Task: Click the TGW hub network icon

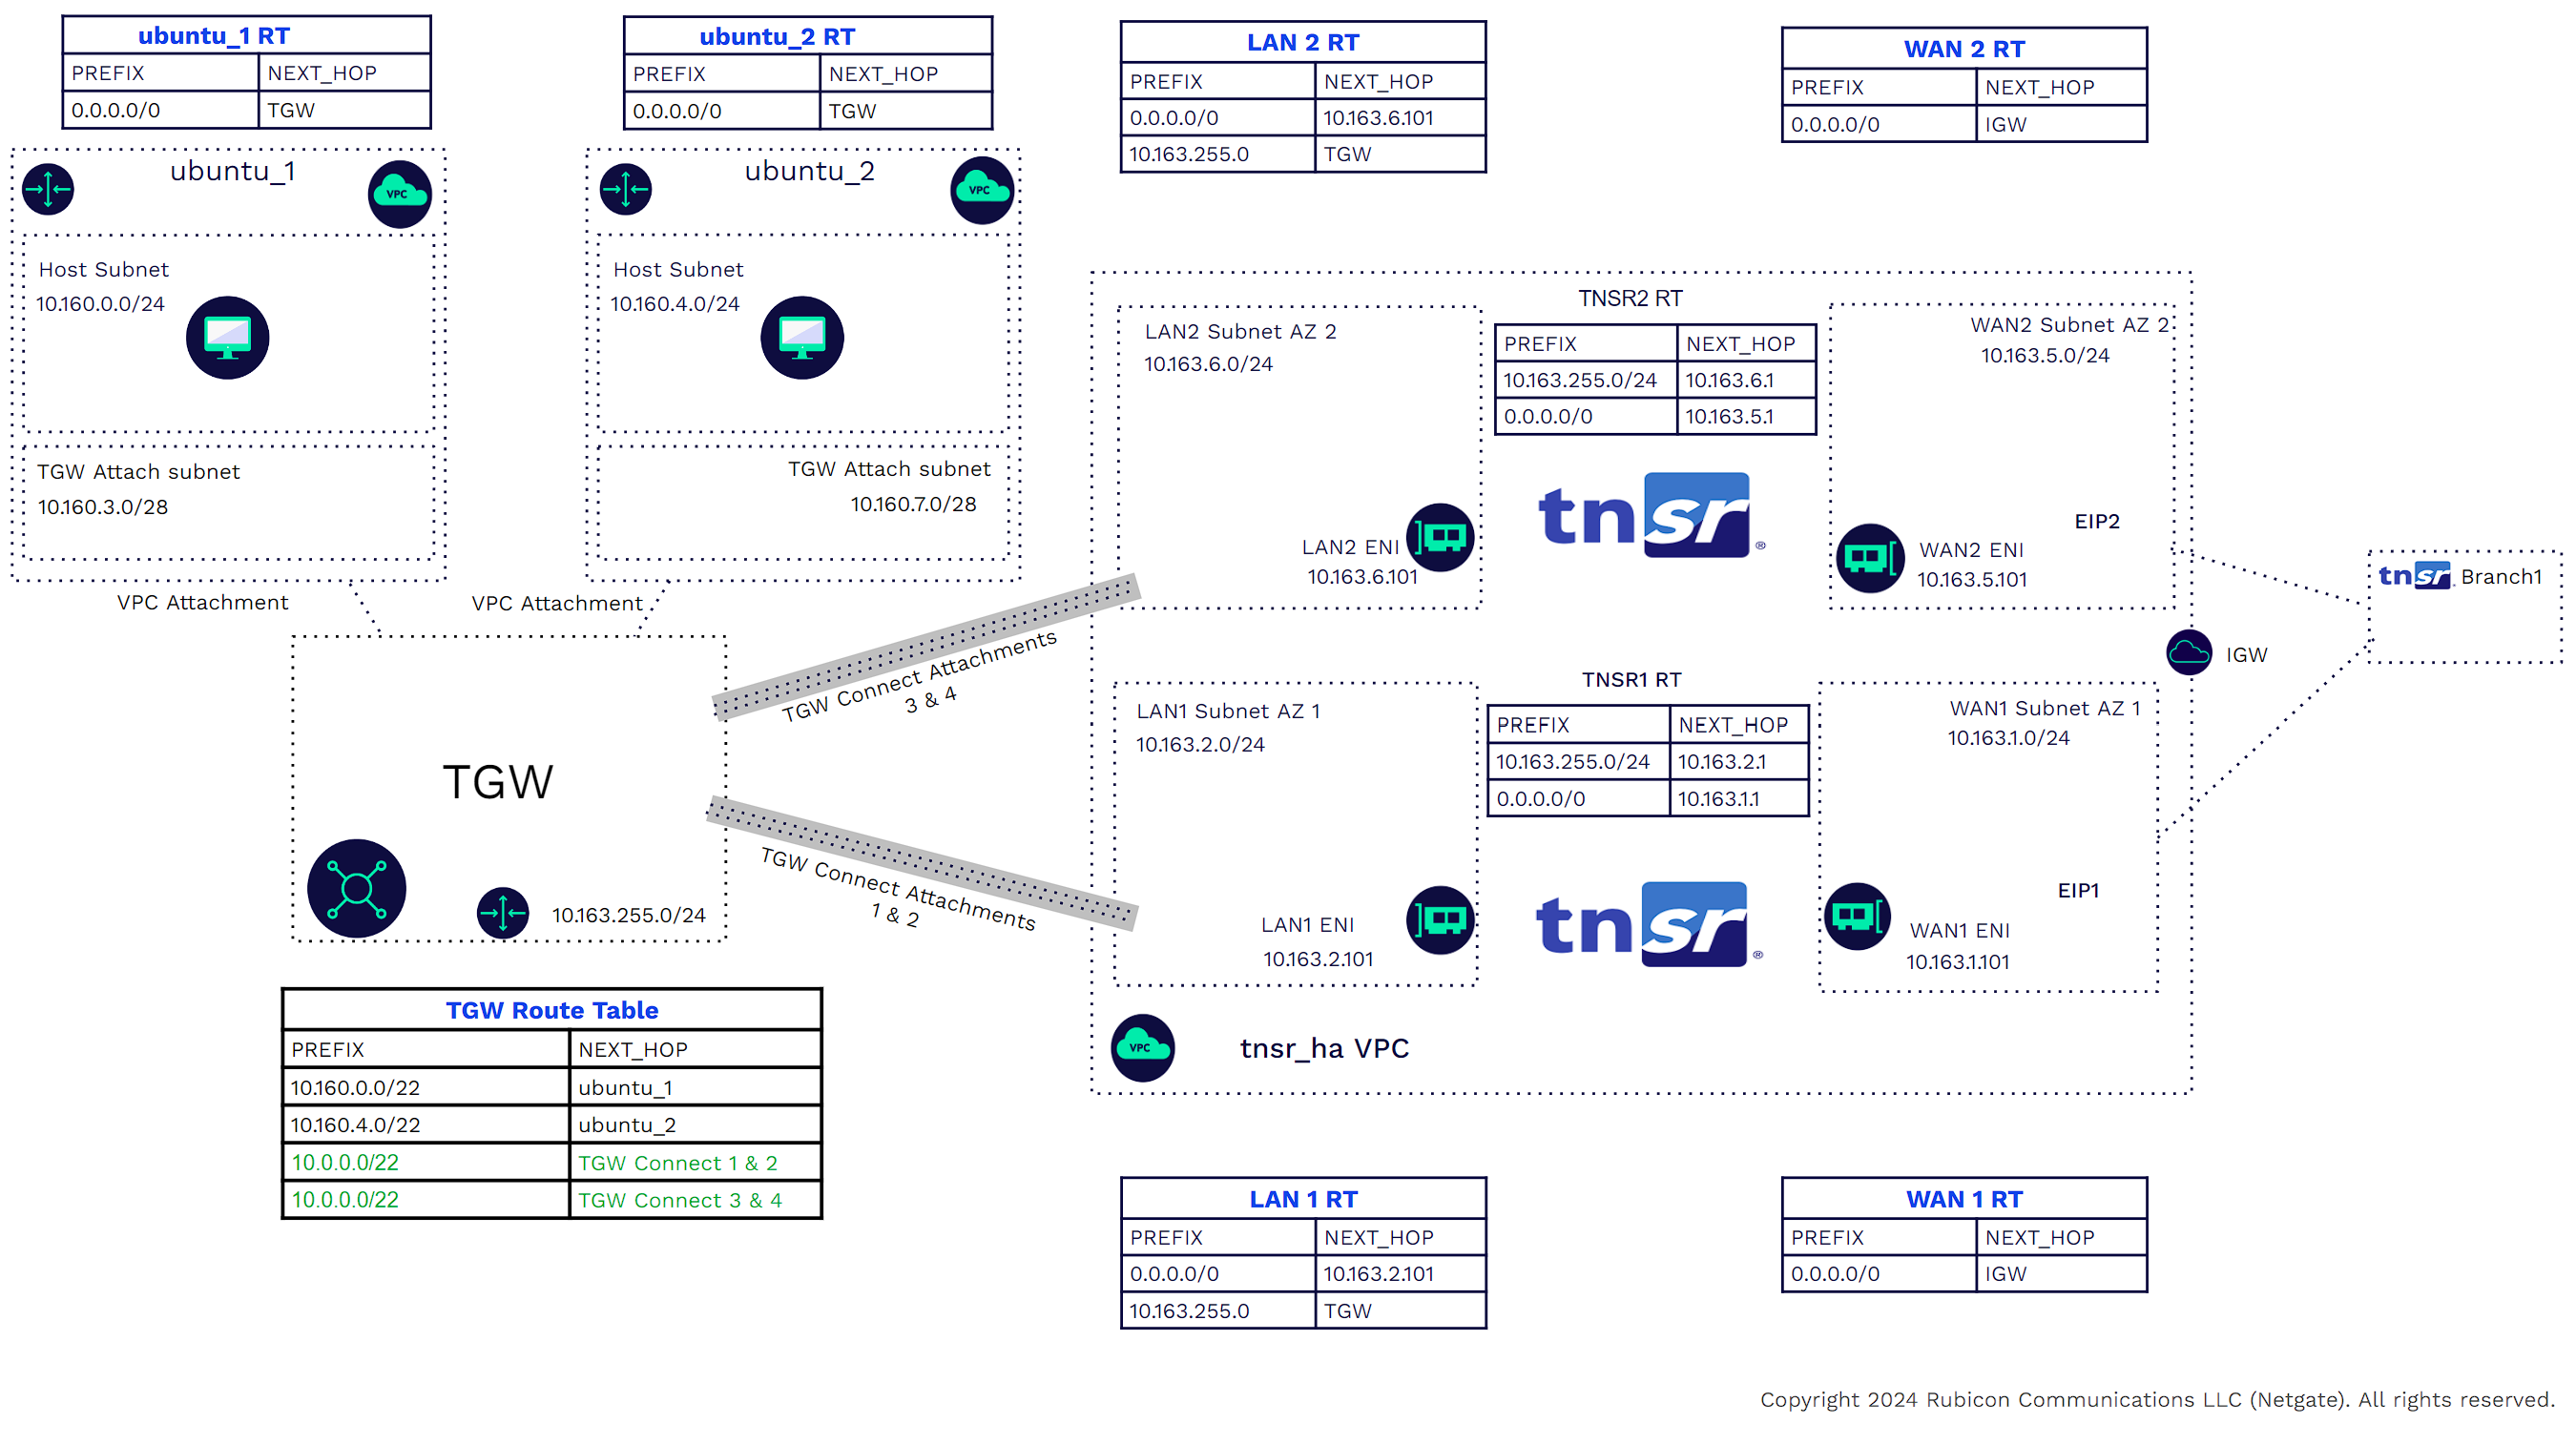Action: (356, 888)
